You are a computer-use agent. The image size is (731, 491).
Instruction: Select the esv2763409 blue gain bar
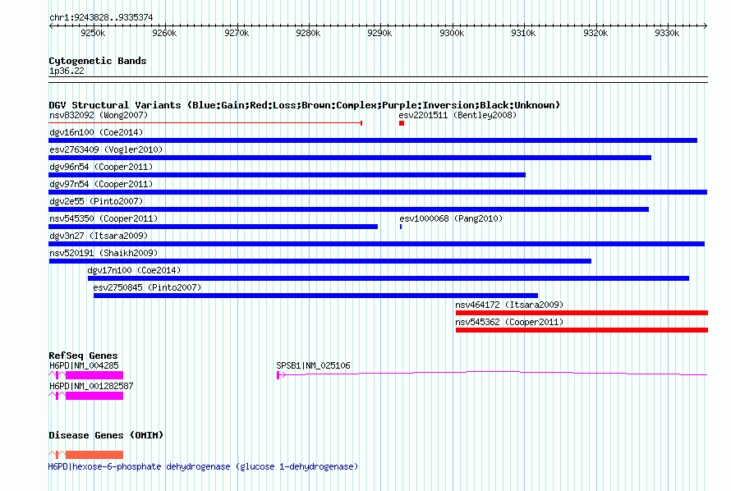tap(350, 158)
